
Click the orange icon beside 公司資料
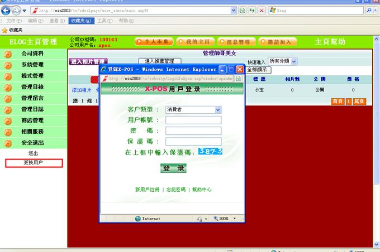[x=8, y=54]
